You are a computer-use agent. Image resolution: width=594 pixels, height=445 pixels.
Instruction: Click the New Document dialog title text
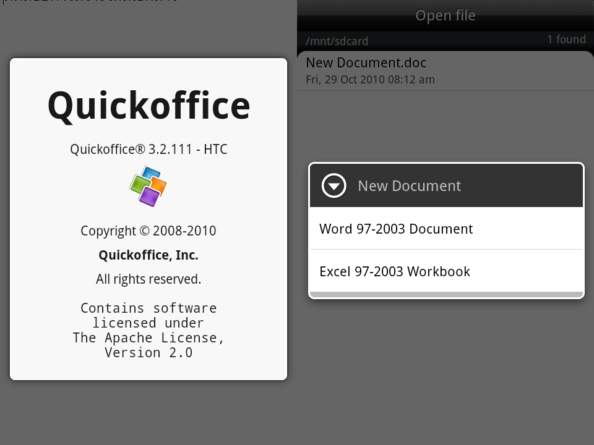pos(409,185)
